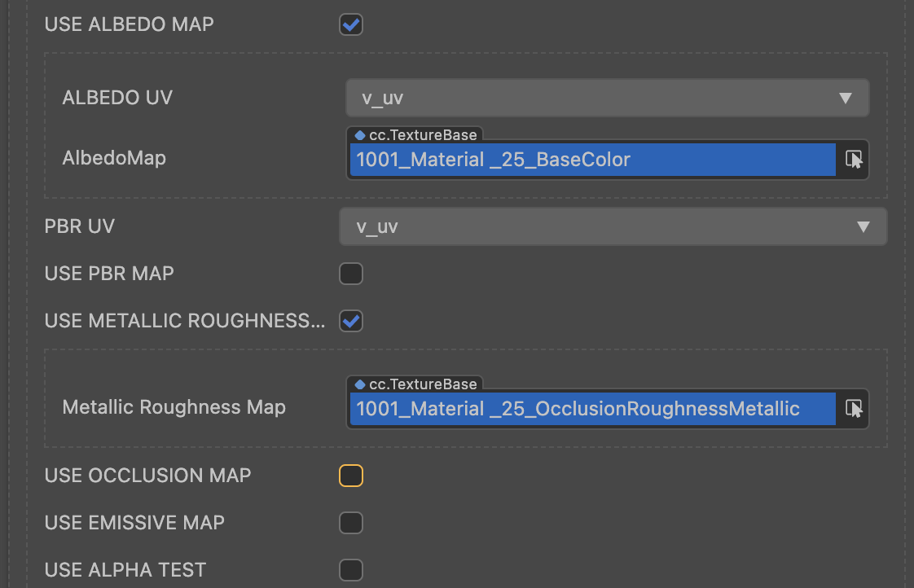Click the USE METALLIC ROUGHNESS label text

pos(184,321)
